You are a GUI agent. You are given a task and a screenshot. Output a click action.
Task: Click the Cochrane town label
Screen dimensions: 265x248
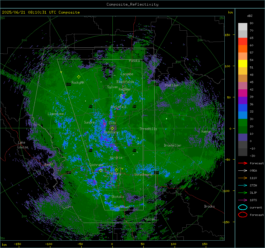click(x=96, y=165)
